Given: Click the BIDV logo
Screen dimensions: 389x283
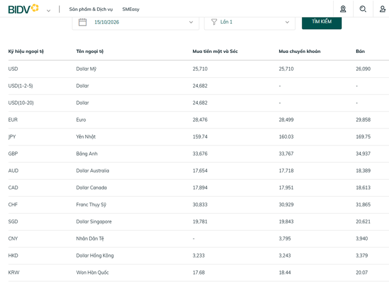Looking at the screenshot, I should click(x=23, y=9).
